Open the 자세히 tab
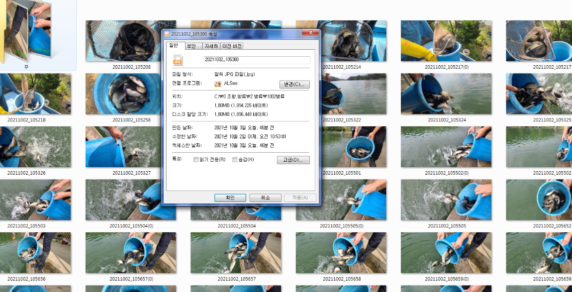The width and height of the screenshot is (572, 292). click(211, 46)
